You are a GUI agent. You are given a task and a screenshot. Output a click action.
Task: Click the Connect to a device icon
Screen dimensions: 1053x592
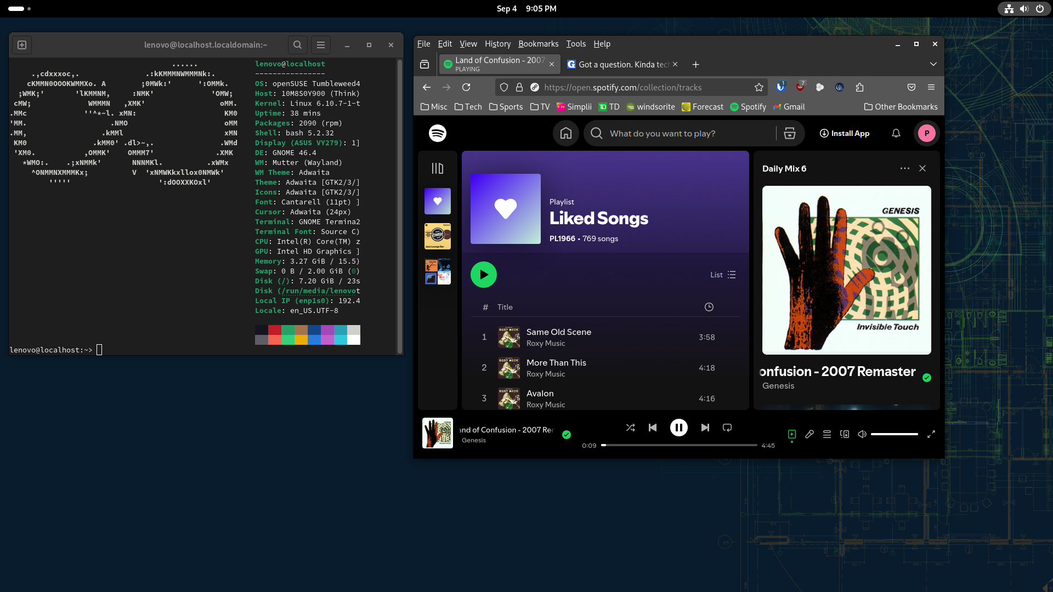pyautogui.click(x=845, y=434)
